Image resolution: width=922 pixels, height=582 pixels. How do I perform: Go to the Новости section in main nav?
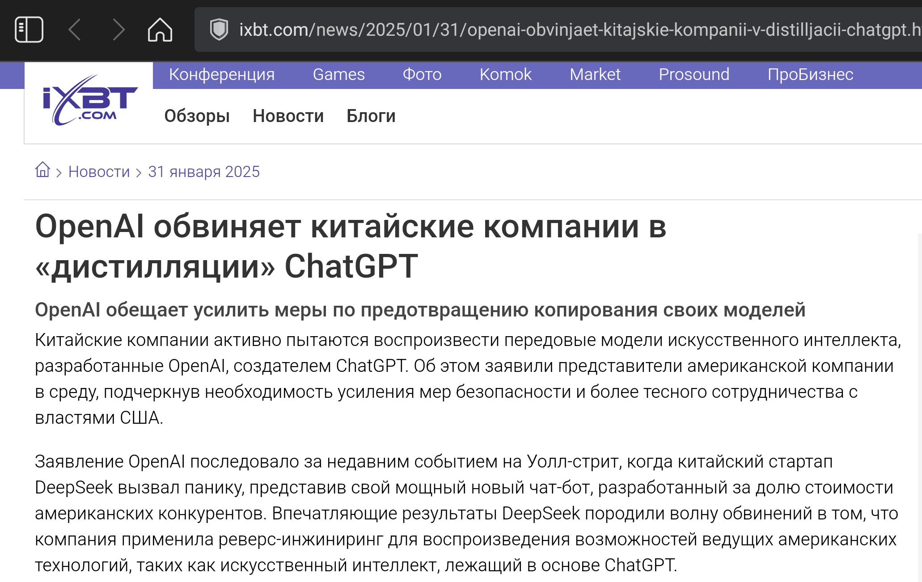pyautogui.click(x=288, y=116)
